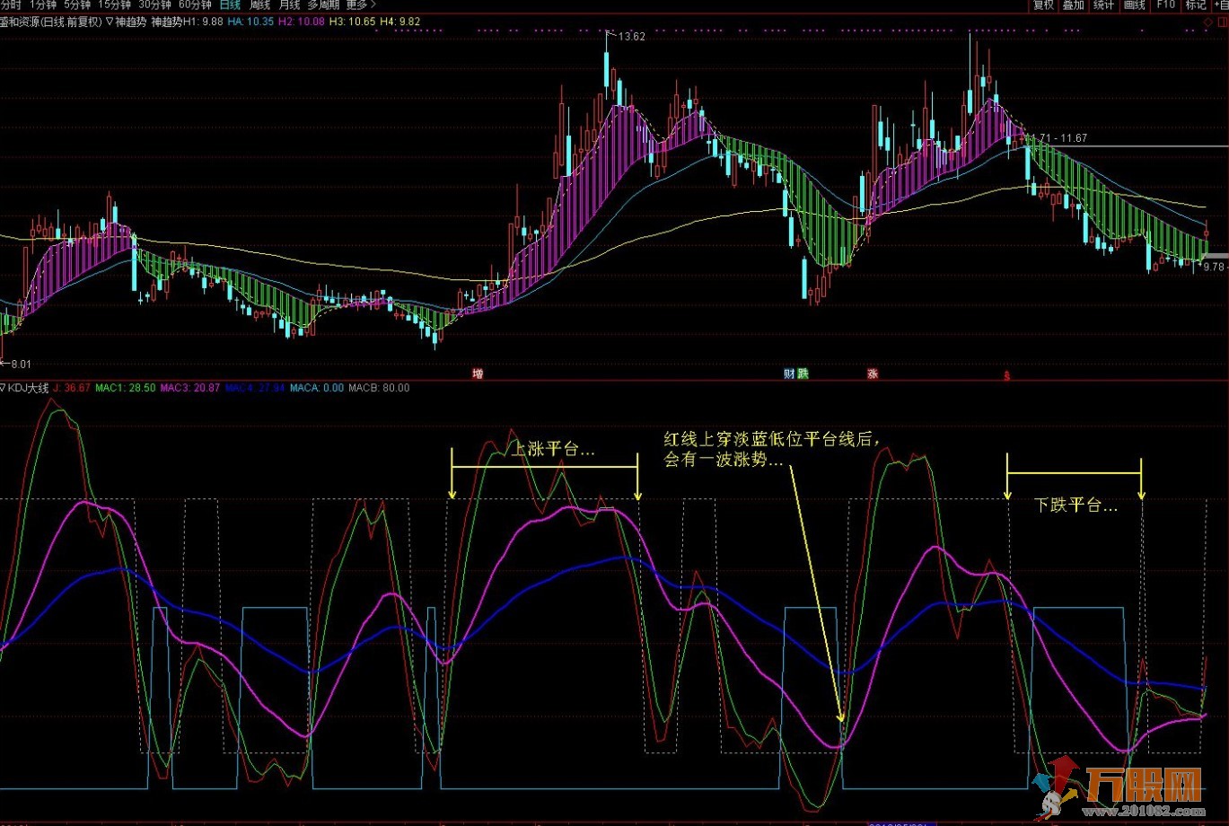Expand the 更多 more periods menu
The width and height of the screenshot is (1229, 826).
[361, 4]
